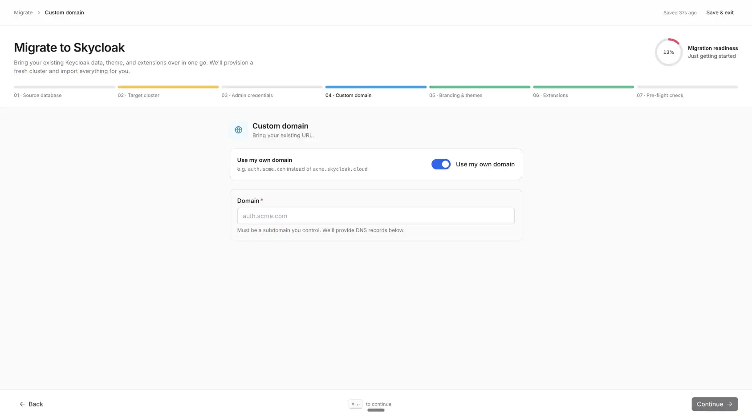The width and height of the screenshot is (752, 418).
Task: Click the Continue button
Action: [715, 404]
